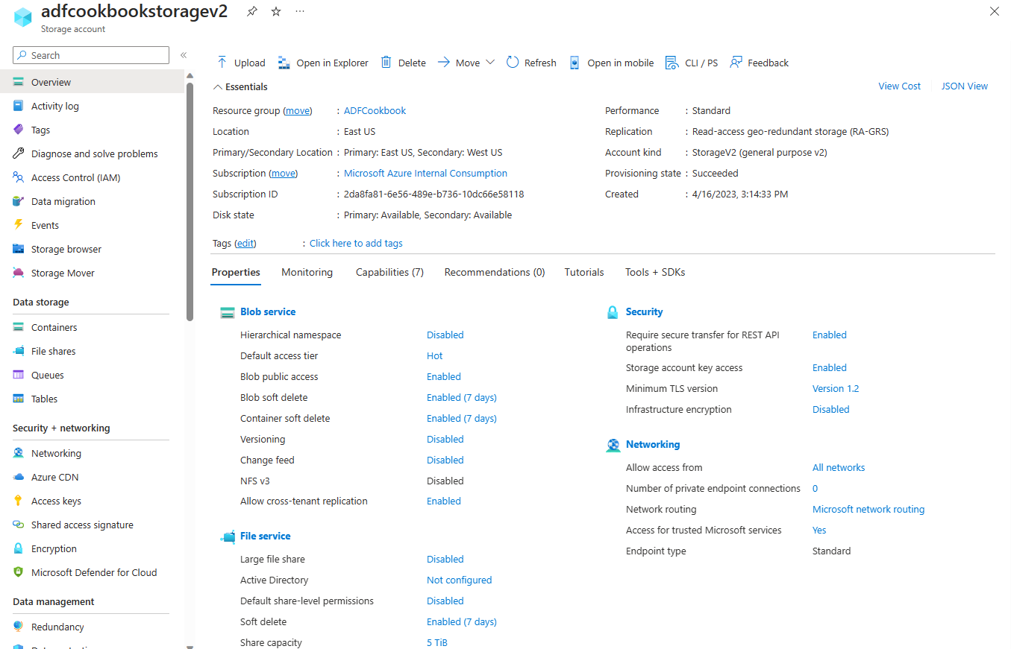Image resolution: width=1011 pixels, height=649 pixels.
Task: Collapse the left navigation pane
Action: [184, 54]
